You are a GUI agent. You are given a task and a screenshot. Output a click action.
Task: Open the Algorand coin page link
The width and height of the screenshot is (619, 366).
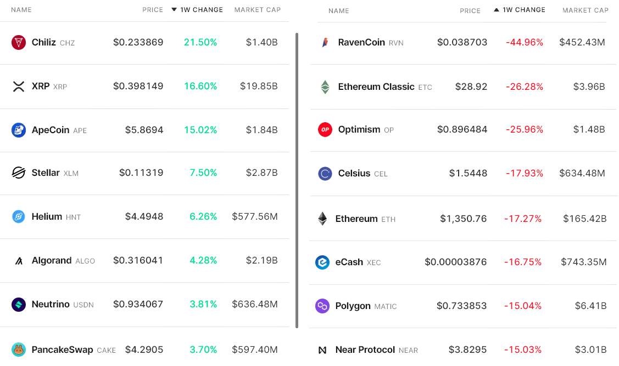(x=52, y=260)
